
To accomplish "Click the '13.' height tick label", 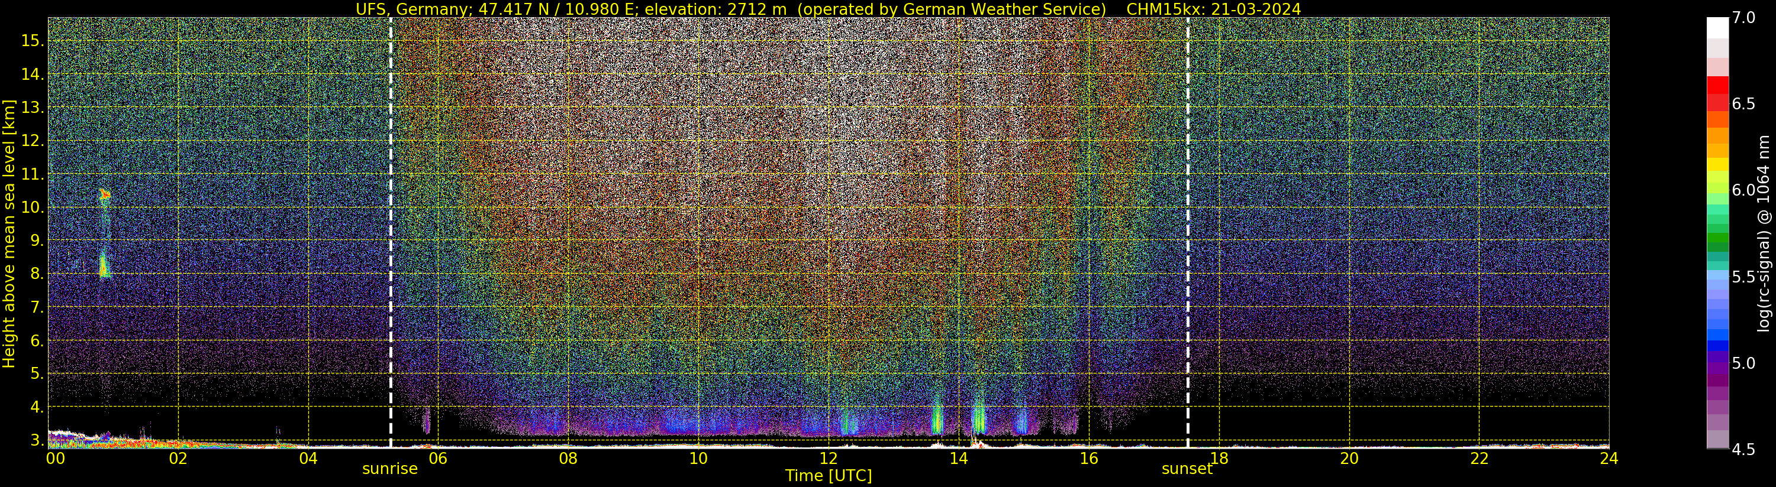I will 33,108.
